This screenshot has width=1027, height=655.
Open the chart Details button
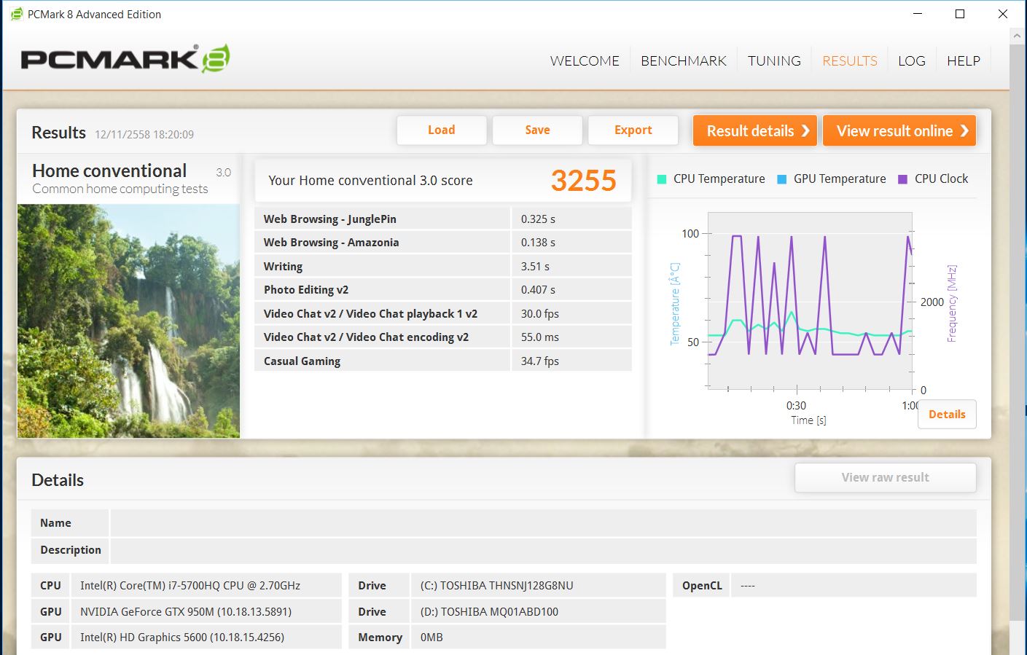tap(947, 415)
